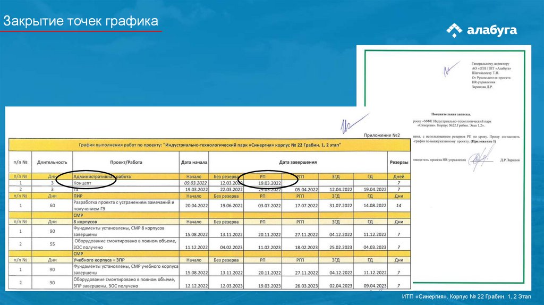544x305 pixels.
Task: Click the date "19.06.2022"
Action: coord(232,206)
